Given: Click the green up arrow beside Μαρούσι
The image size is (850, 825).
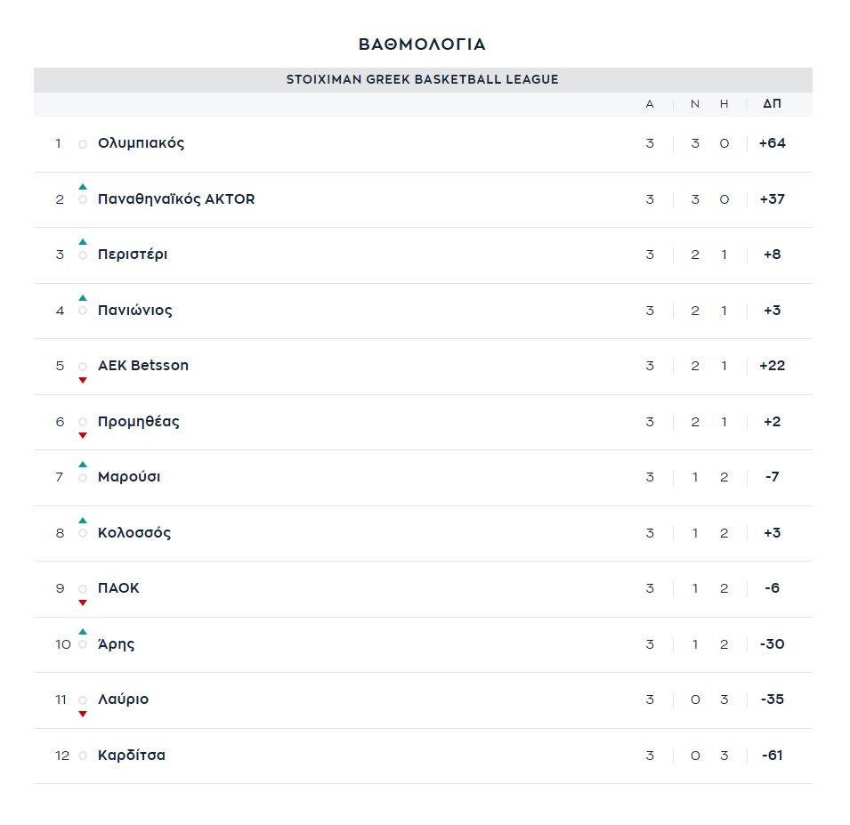Looking at the screenshot, I should (x=83, y=465).
